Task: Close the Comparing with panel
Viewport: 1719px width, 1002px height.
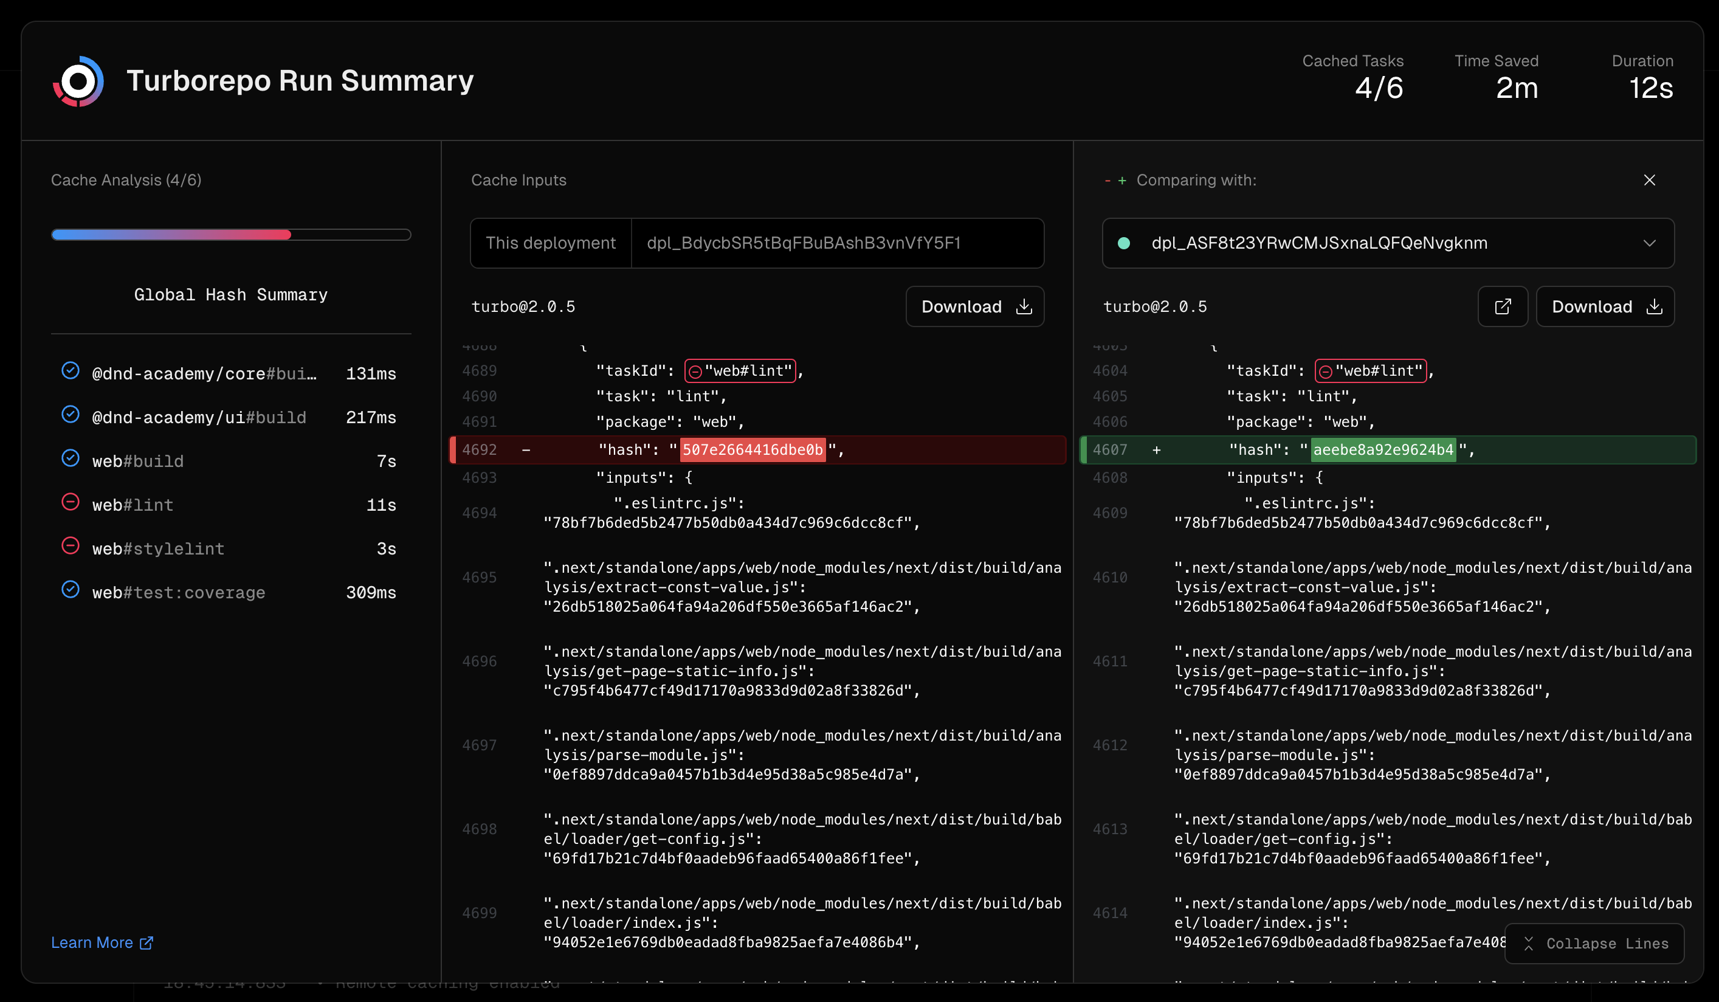Action: pyautogui.click(x=1648, y=180)
